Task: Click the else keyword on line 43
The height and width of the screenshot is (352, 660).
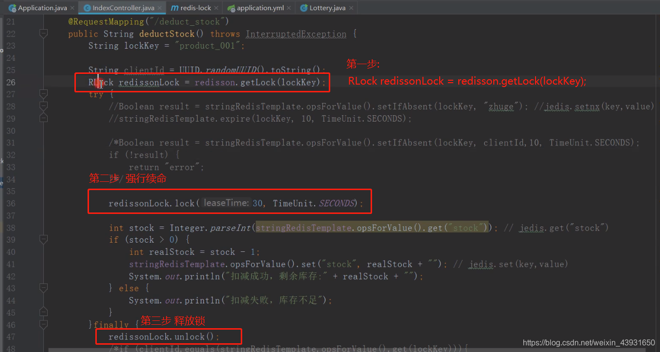Action: pos(129,289)
